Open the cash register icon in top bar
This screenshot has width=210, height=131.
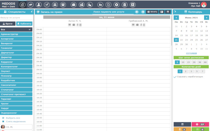pyautogui.click(x=82, y=5)
